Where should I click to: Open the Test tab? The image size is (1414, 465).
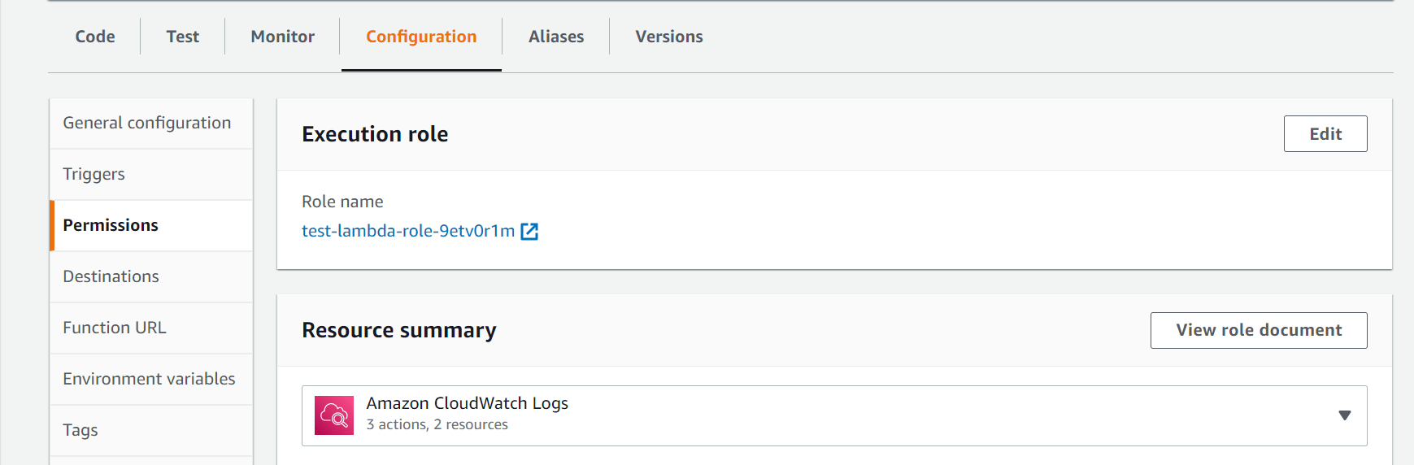183,37
